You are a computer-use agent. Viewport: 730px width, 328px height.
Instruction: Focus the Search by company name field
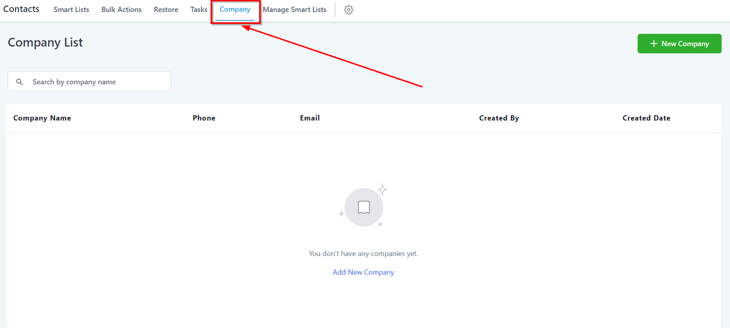pyautogui.click(x=89, y=82)
